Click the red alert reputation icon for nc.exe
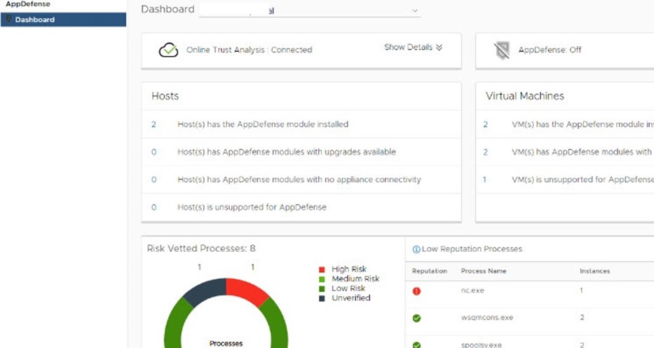Image resolution: width=654 pixels, height=348 pixels. click(x=416, y=291)
